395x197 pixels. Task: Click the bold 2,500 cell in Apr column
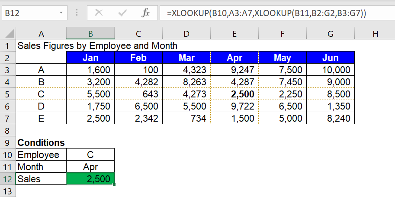(234, 94)
